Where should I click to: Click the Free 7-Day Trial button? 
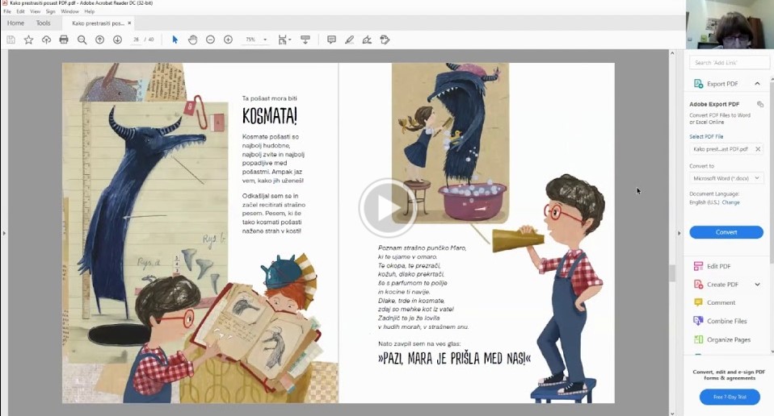[x=730, y=397]
